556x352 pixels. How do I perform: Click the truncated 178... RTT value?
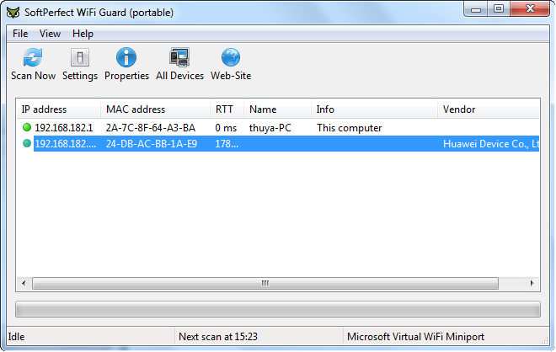tap(227, 143)
